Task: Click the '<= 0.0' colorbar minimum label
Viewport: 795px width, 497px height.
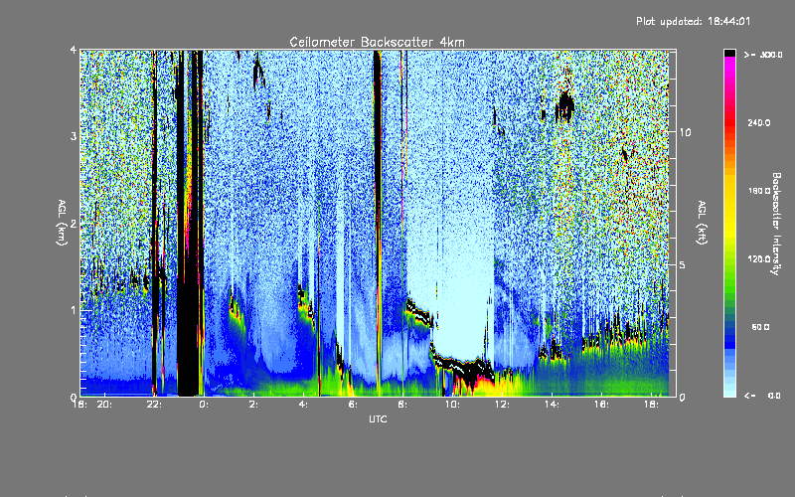Action: 762,396
